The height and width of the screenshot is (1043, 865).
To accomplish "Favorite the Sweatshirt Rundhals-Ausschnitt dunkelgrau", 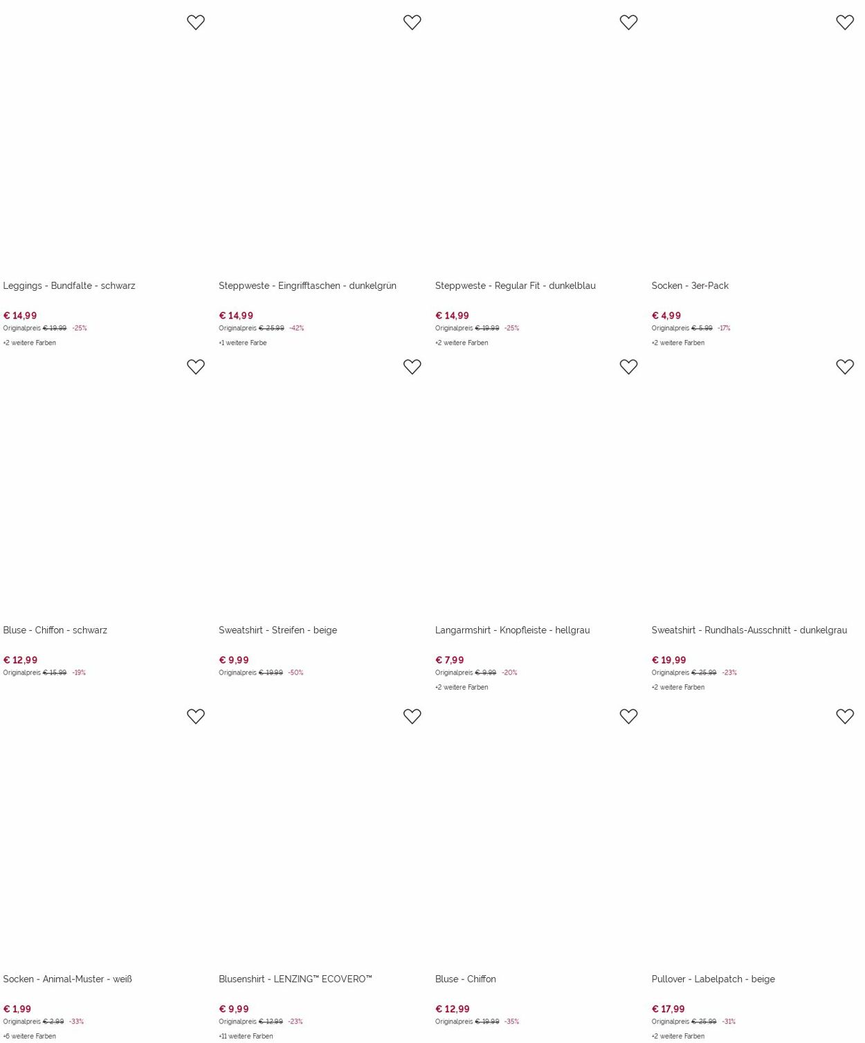I will (845, 366).
